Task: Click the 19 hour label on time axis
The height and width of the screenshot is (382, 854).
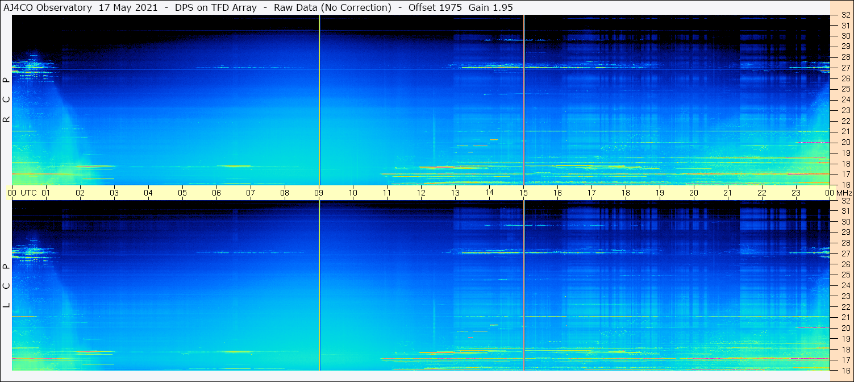Action: tap(660, 193)
